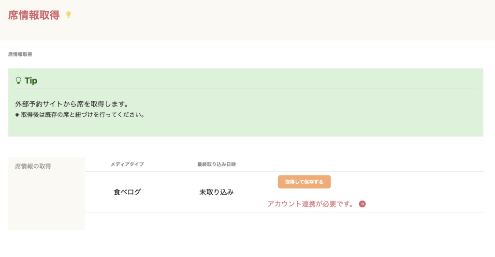Click the divider line under the Tip heading
Screen dimensions: 495x257
coord(242,89)
